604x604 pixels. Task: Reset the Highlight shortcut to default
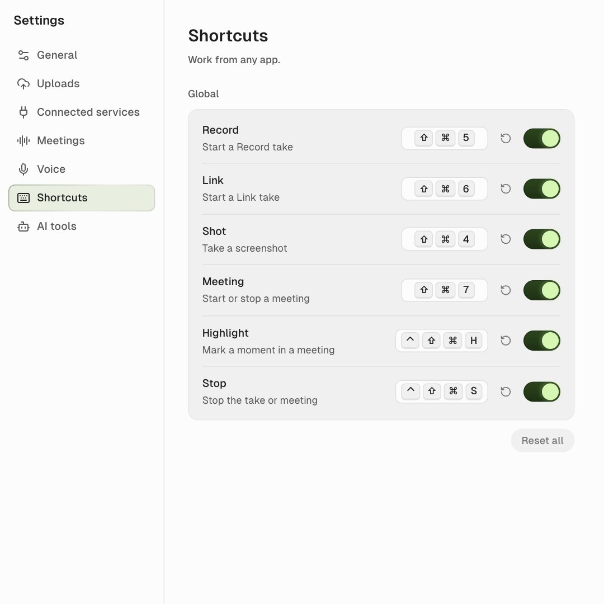pyautogui.click(x=506, y=341)
